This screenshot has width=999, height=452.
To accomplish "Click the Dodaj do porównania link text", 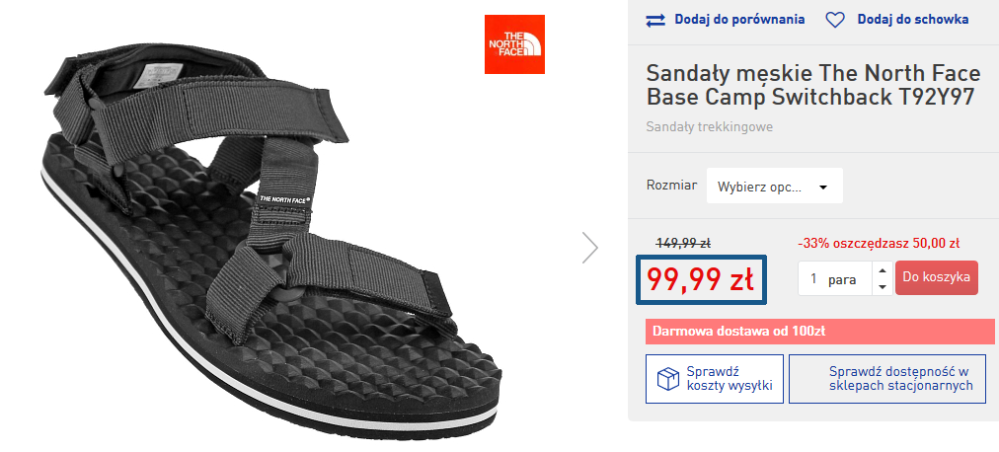I will coord(739,19).
